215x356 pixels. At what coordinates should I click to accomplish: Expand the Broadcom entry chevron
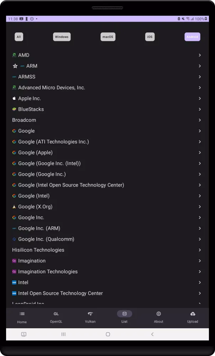point(200,120)
